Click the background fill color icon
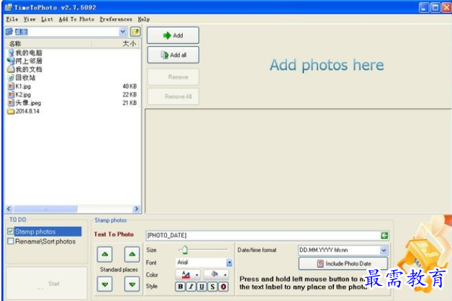Screen dimensions: 452x301 pyautogui.click(x=214, y=274)
